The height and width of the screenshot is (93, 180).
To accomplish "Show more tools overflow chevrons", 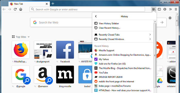I will (170, 9).
